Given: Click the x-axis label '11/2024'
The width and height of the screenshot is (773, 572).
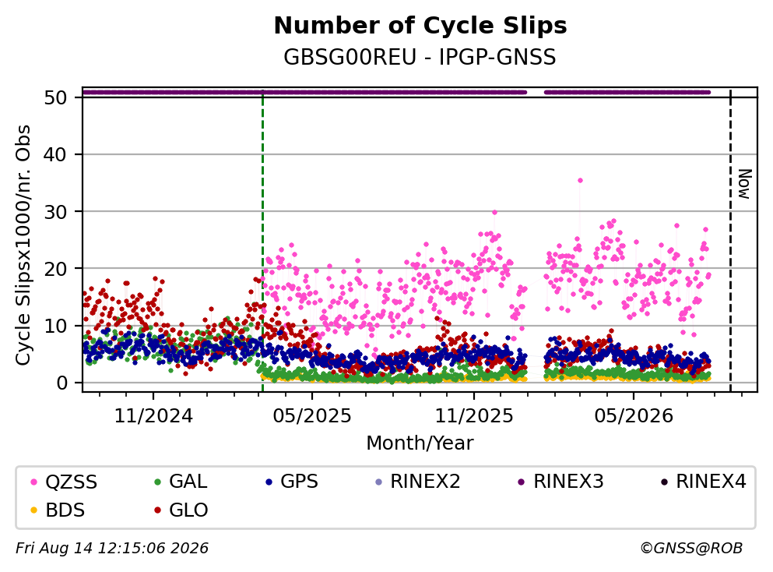Looking at the screenshot, I should (153, 416).
